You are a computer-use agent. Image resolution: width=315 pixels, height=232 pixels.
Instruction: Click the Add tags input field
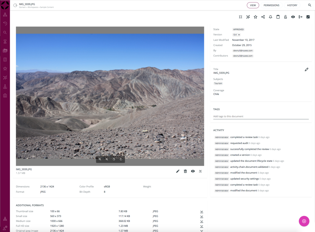pos(261,116)
